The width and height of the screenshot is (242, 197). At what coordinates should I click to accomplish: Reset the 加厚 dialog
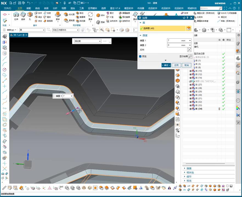tap(184, 18)
